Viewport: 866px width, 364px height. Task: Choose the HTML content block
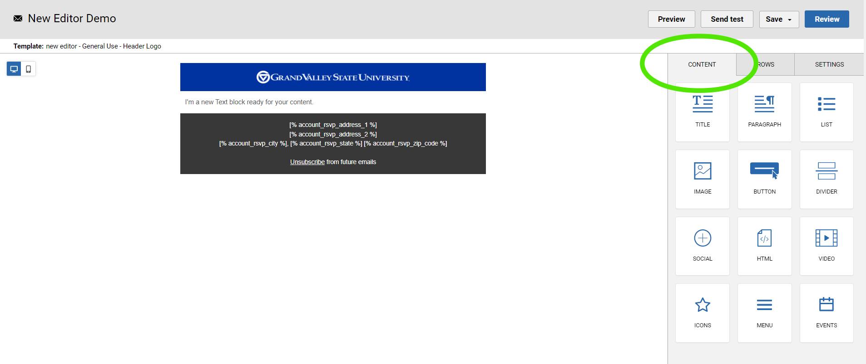(764, 246)
